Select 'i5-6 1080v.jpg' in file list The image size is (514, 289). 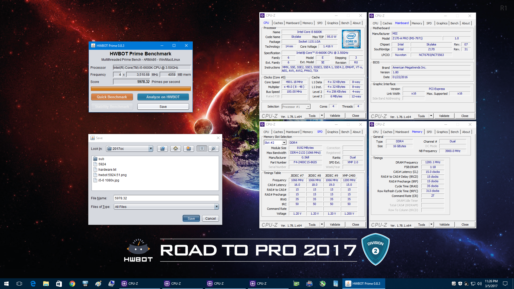(x=106, y=180)
